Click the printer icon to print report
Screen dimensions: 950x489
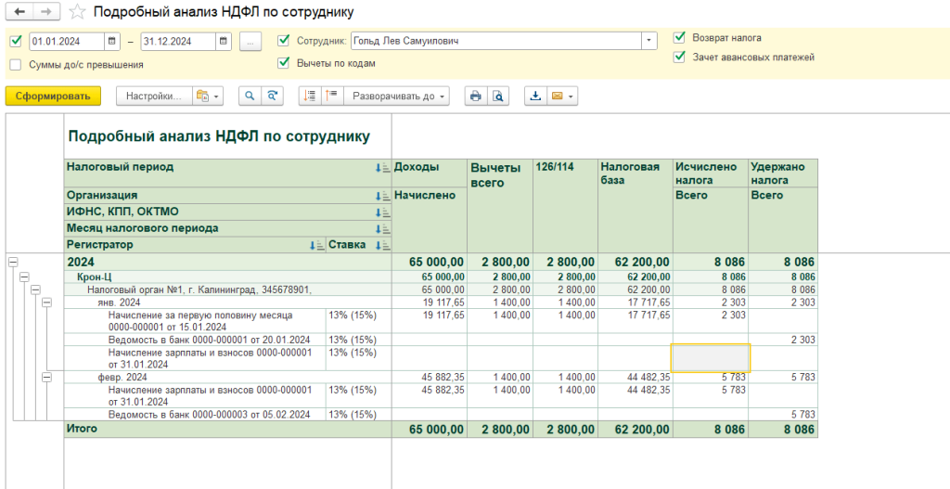pyautogui.click(x=475, y=96)
